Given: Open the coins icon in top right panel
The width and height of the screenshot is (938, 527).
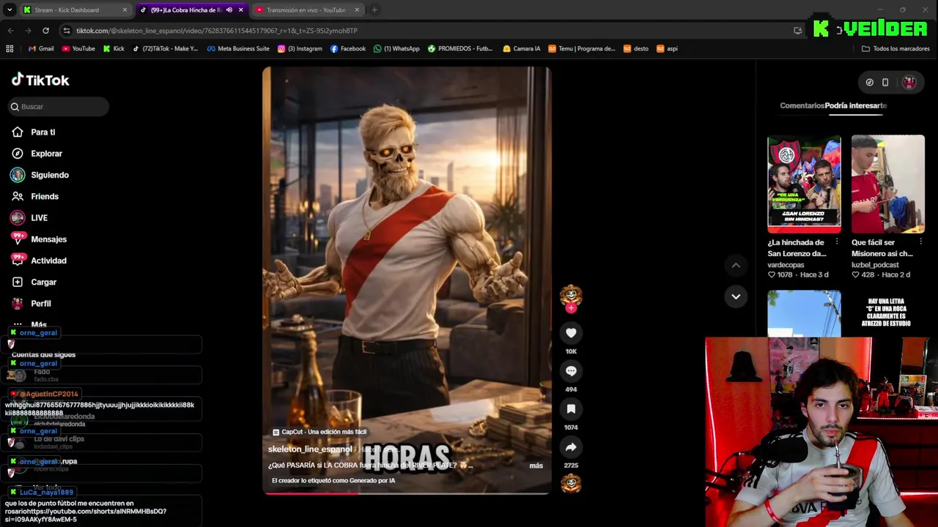Looking at the screenshot, I should click(869, 83).
